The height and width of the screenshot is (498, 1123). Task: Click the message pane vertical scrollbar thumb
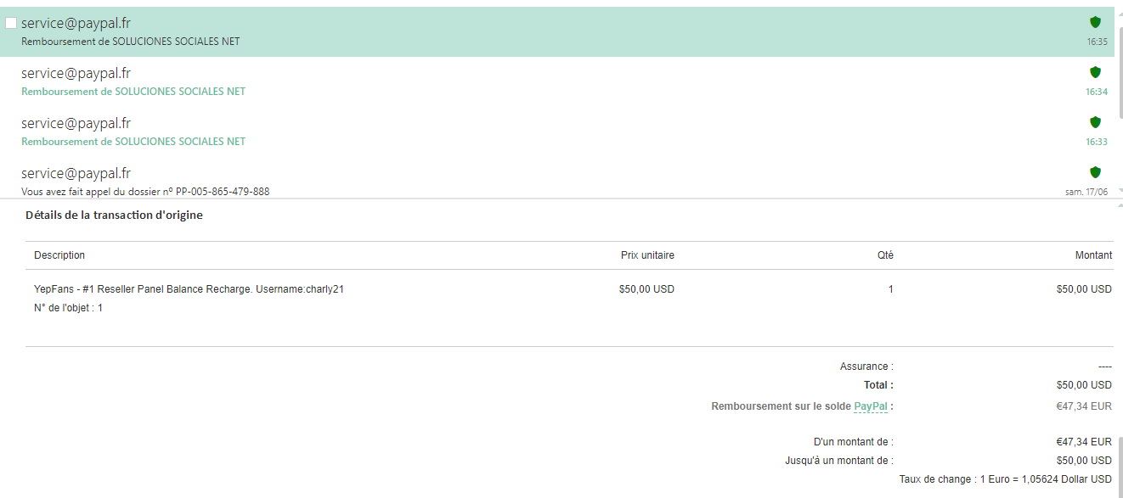1120,467
